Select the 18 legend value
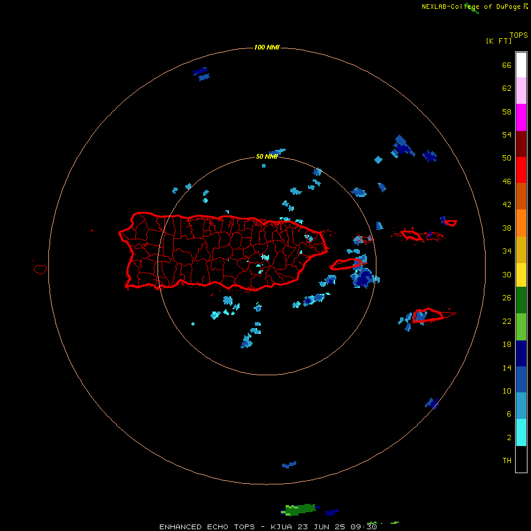The image size is (531, 531). 507,345
